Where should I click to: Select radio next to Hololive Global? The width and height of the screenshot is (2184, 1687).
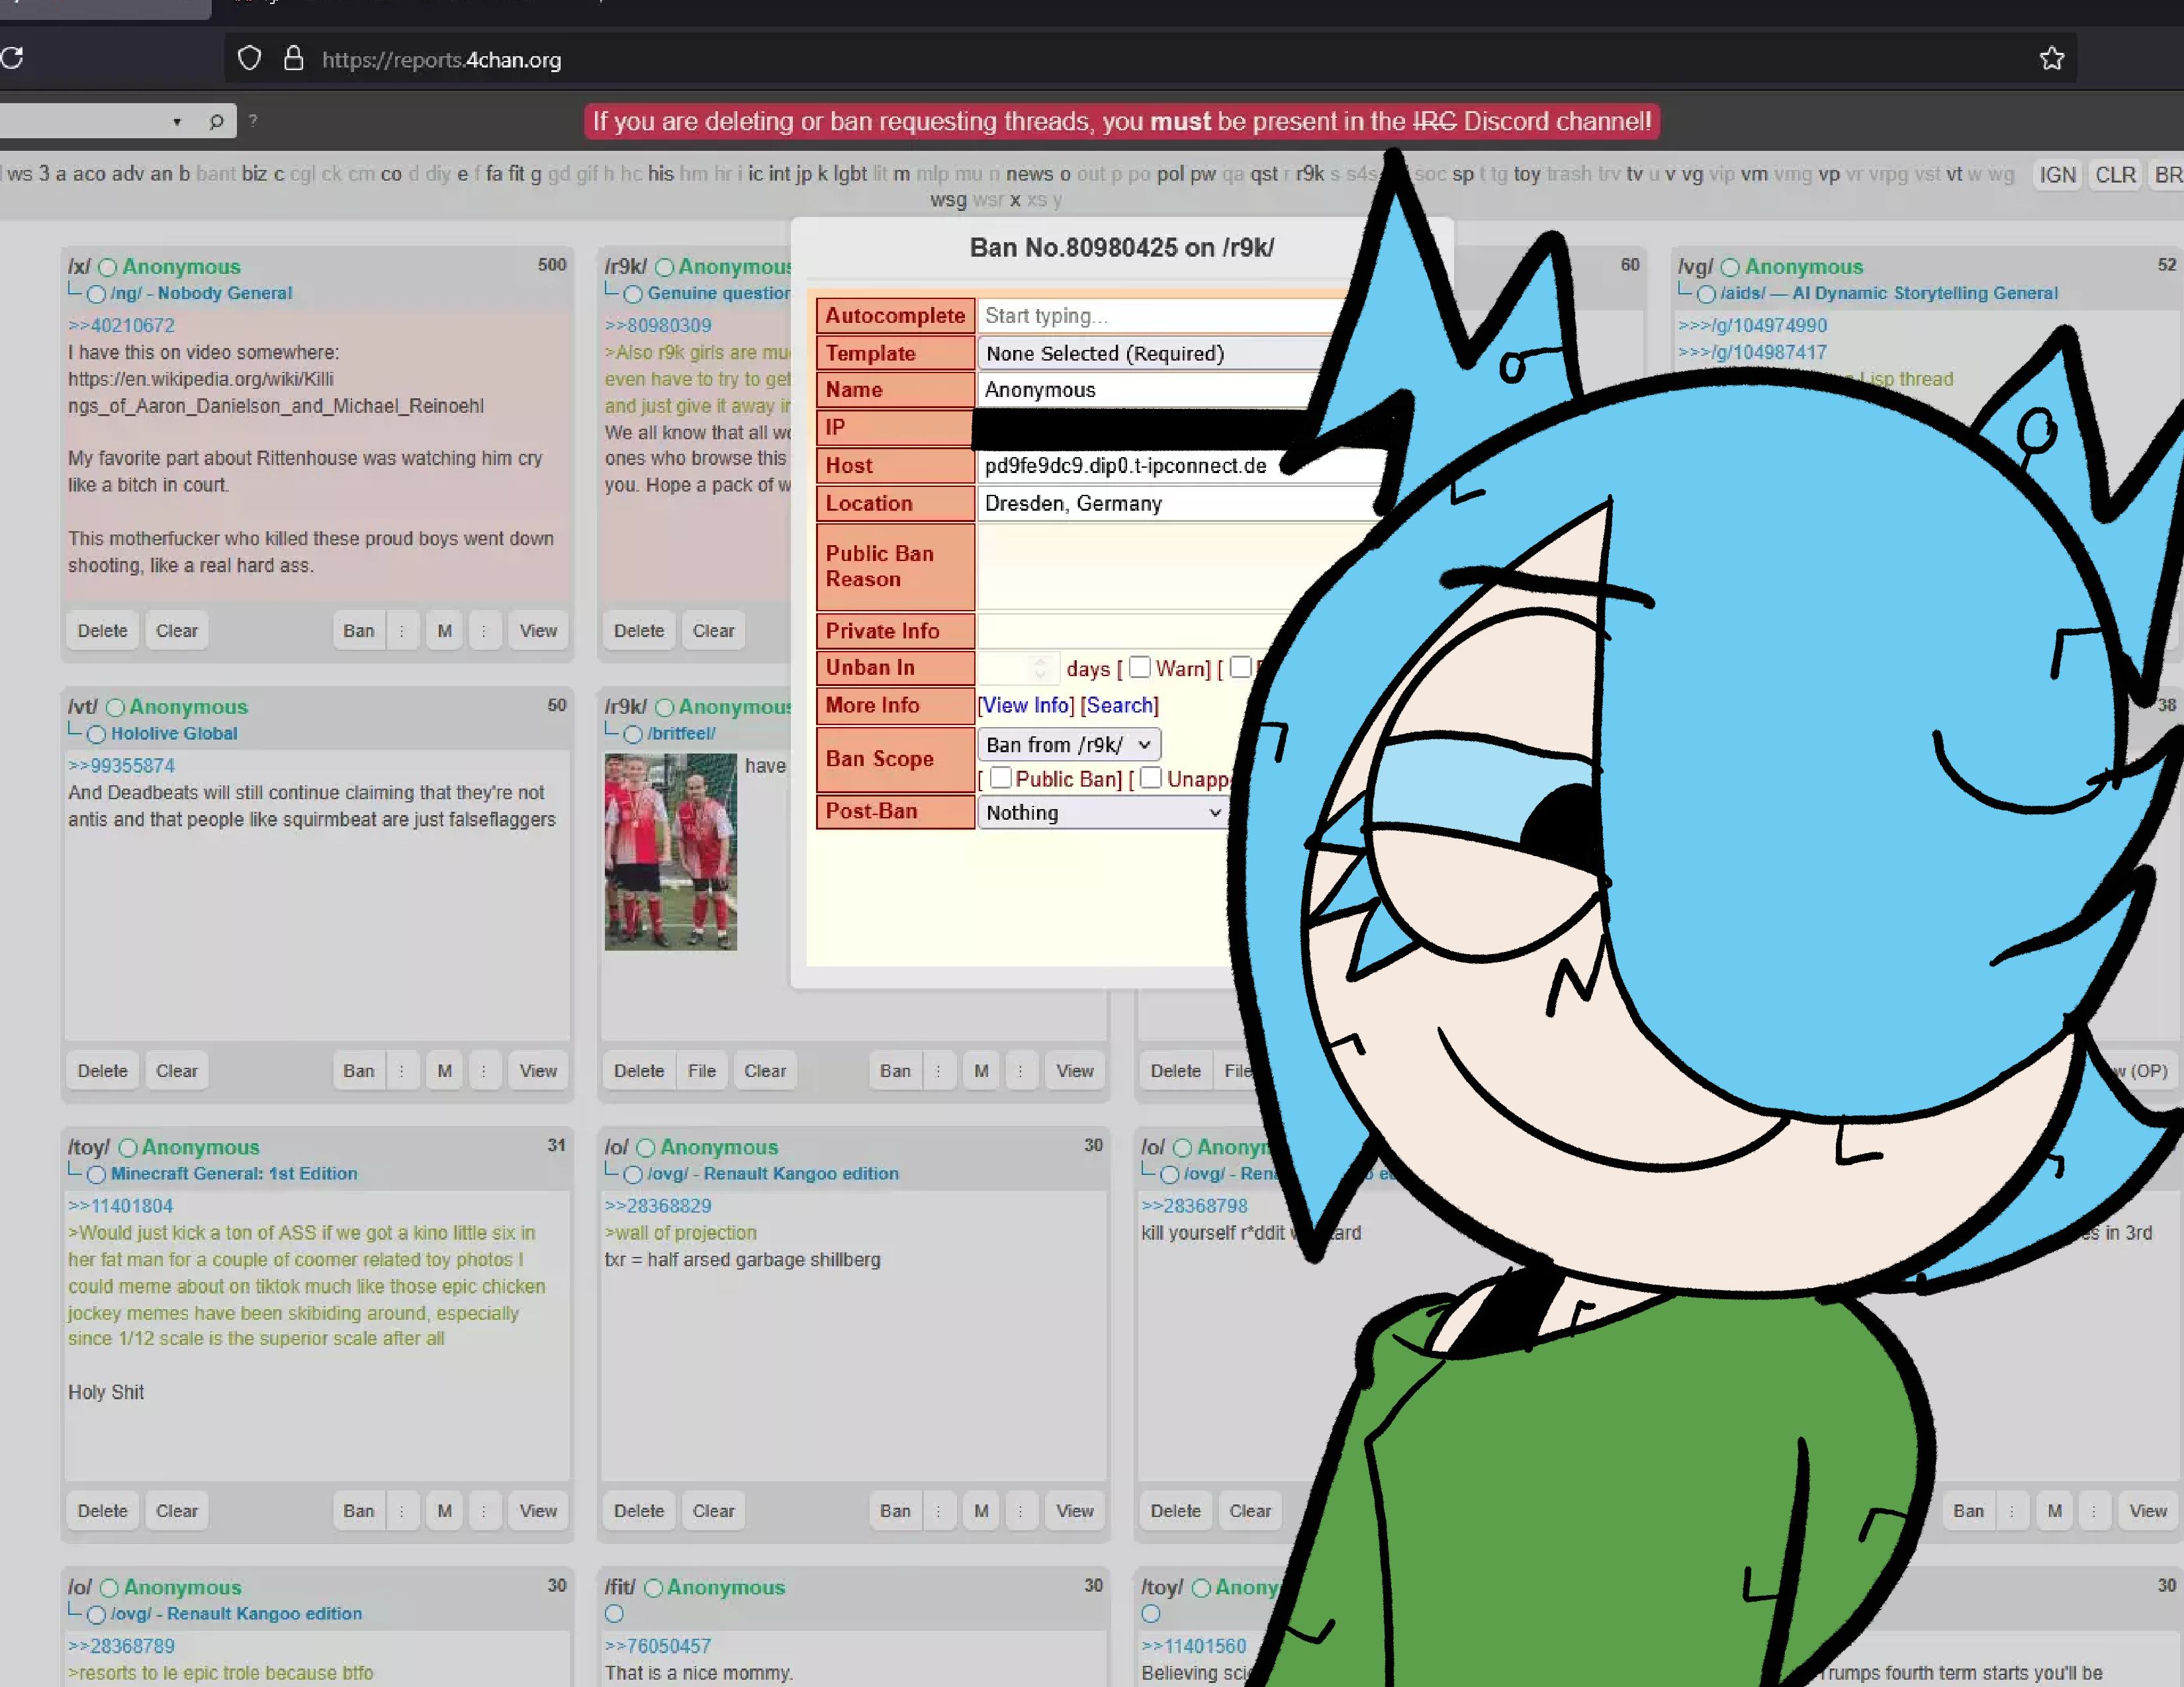pos(96,734)
